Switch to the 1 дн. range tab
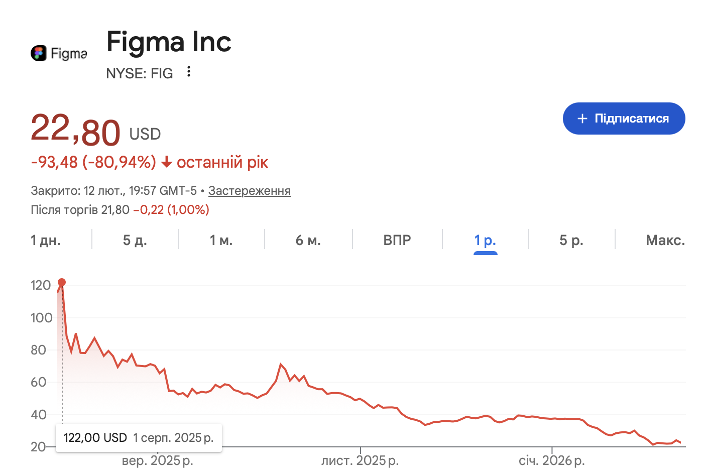703x476 pixels. pyautogui.click(x=46, y=241)
